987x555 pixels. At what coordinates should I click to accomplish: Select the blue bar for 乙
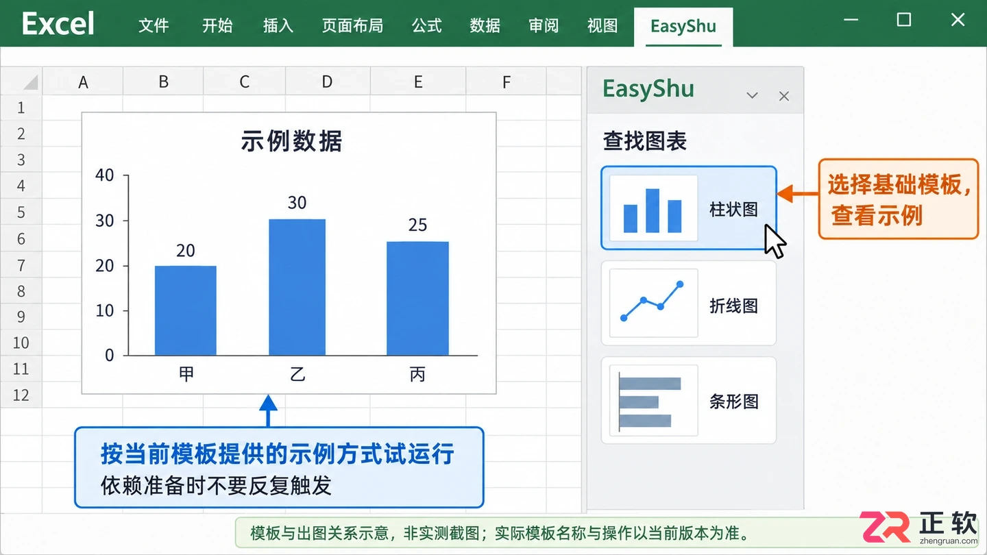(x=297, y=288)
